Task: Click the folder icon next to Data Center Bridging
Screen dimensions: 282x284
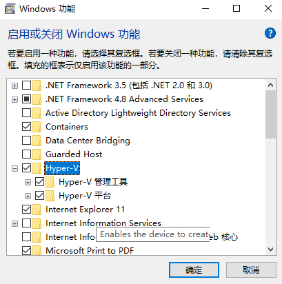Action: pyautogui.click(x=37, y=141)
